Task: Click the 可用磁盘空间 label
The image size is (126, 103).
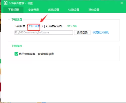Action: [x=54, y=26]
